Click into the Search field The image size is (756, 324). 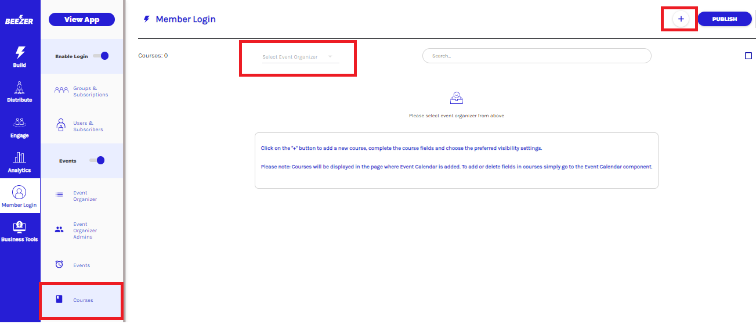tap(537, 56)
